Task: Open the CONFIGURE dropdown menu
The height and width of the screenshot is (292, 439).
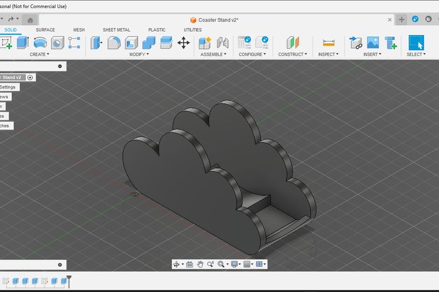Action: coord(252,55)
